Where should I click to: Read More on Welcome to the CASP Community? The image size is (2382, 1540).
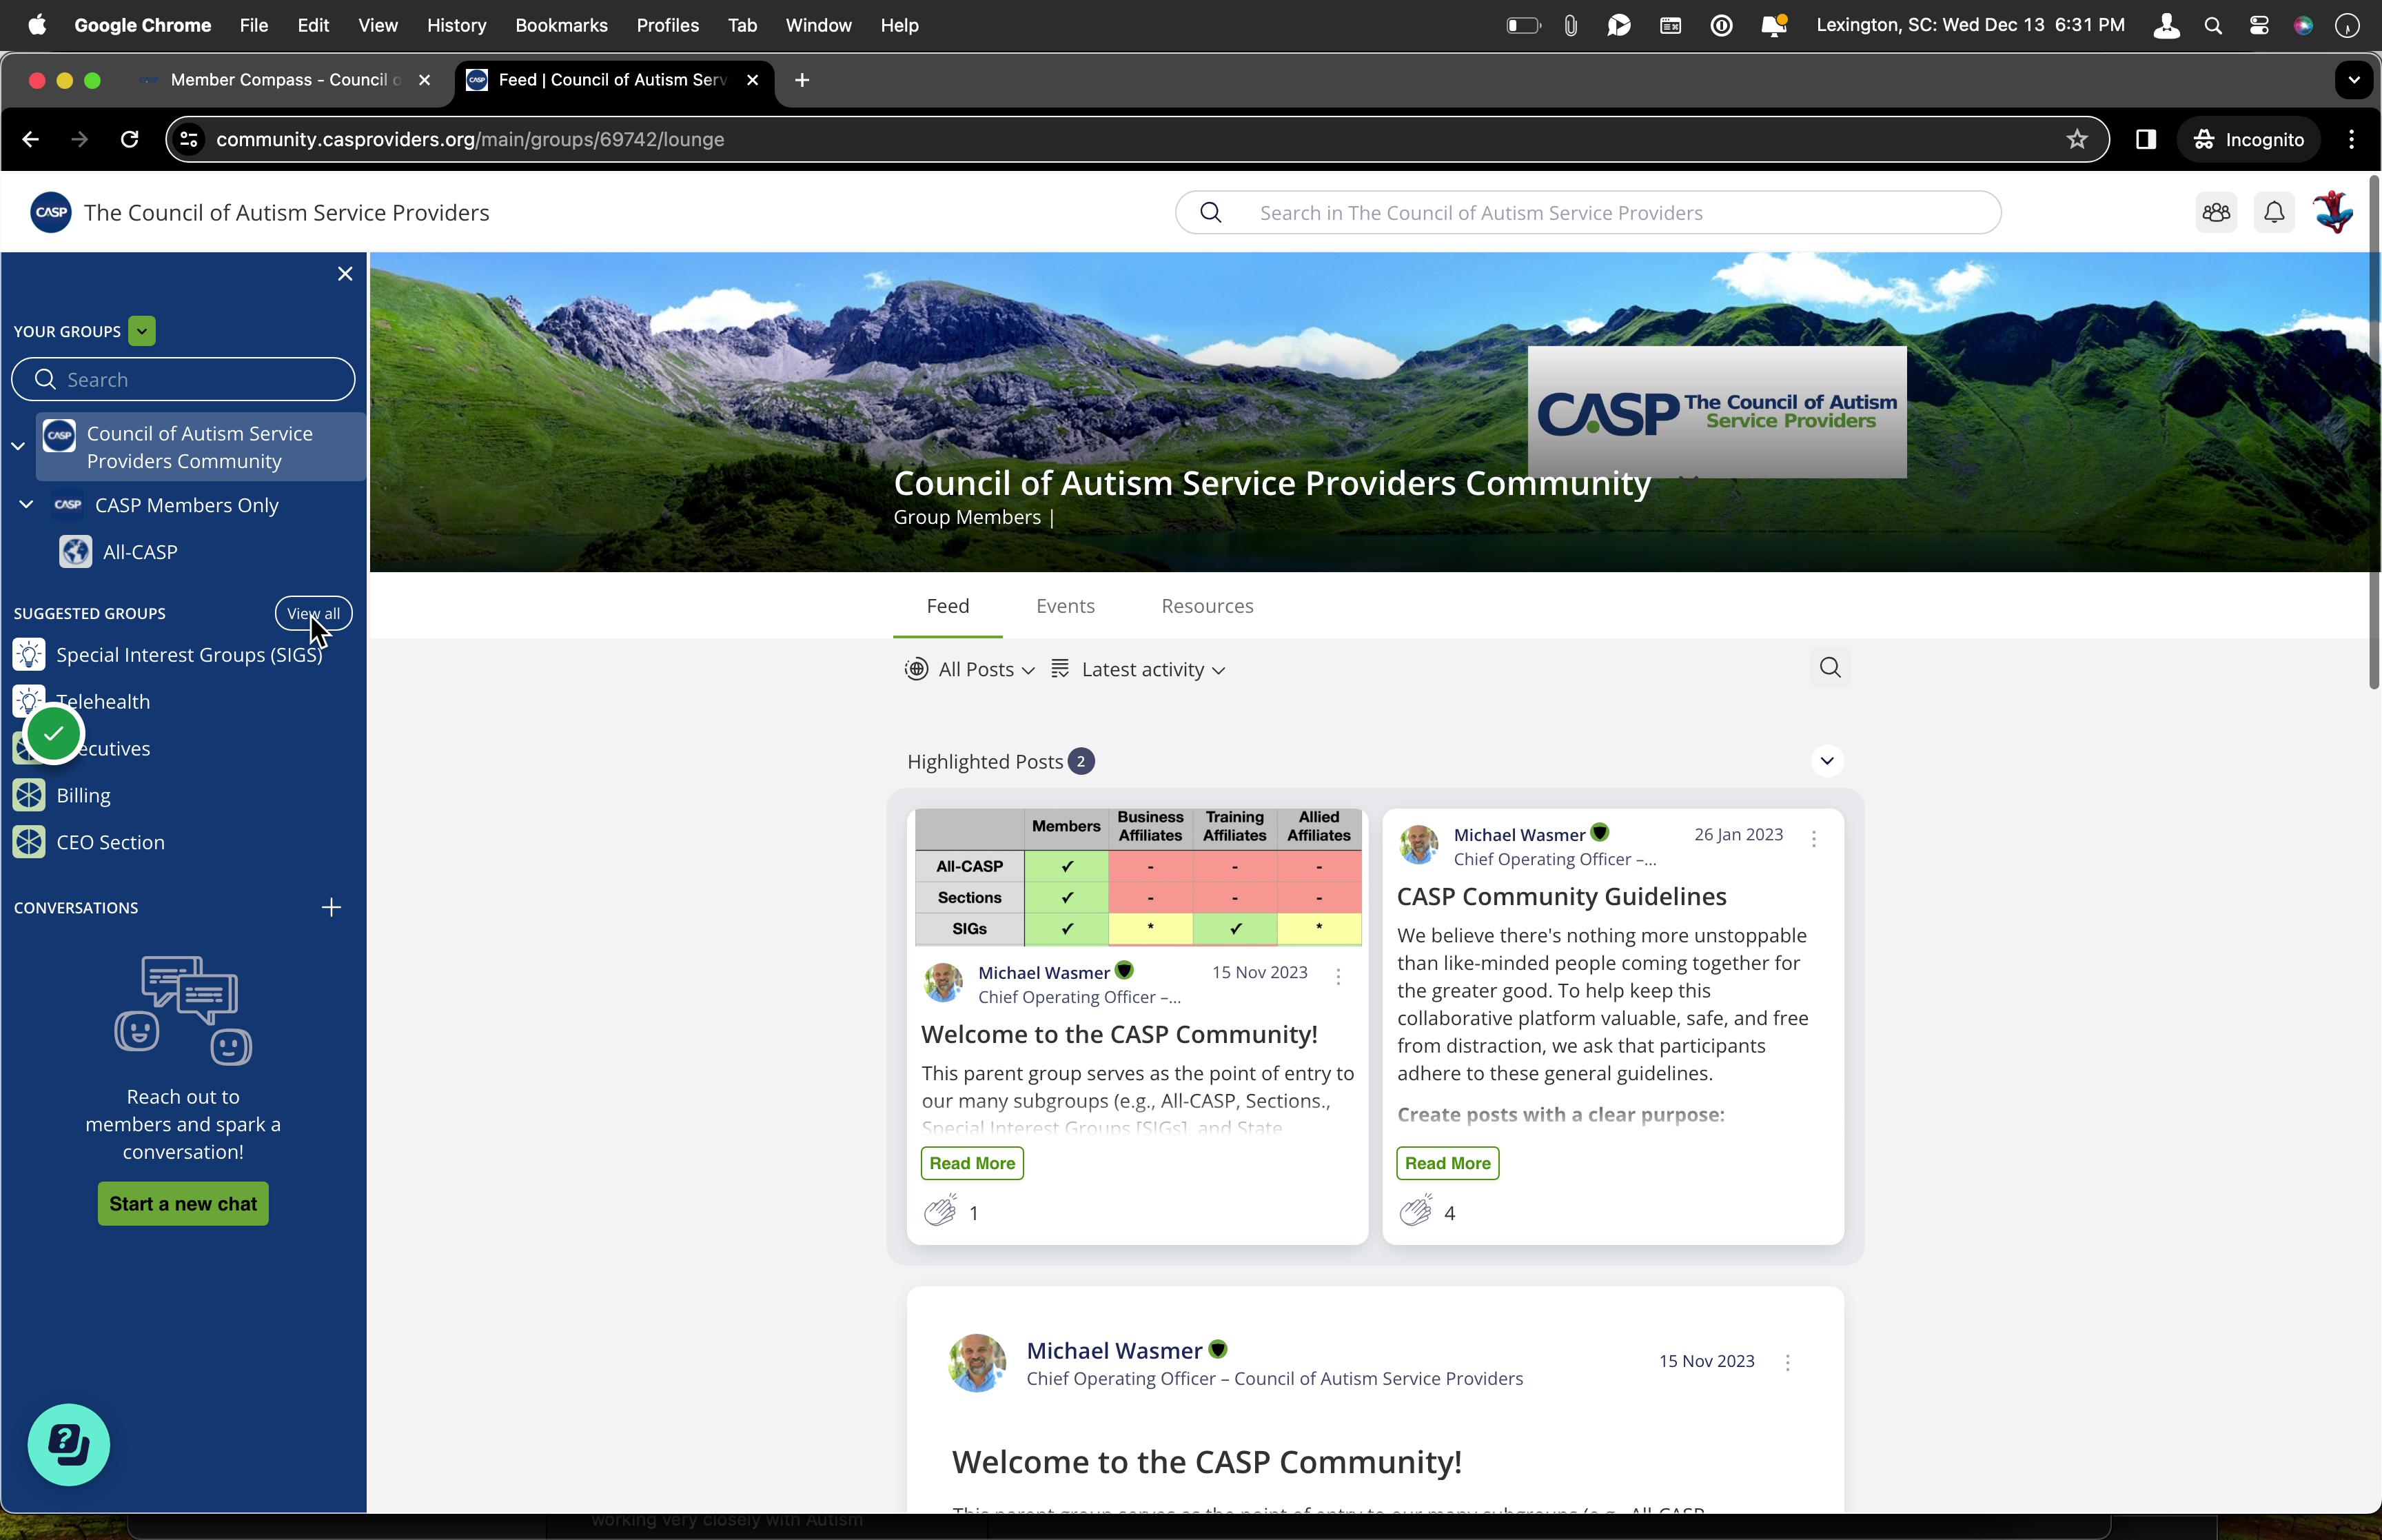click(972, 1163)
